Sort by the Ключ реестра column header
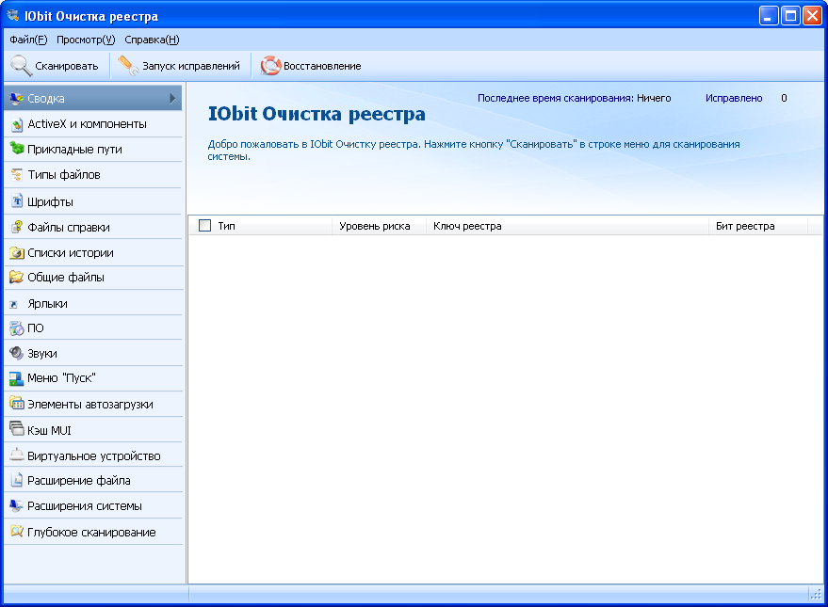Screen dimensions: 828x607 567,226
